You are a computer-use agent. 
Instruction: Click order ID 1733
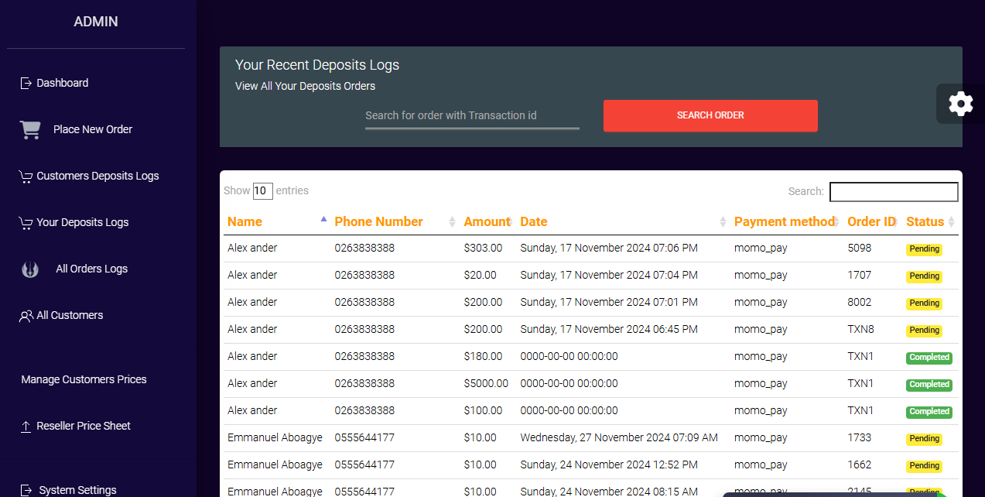click(859, 437)
